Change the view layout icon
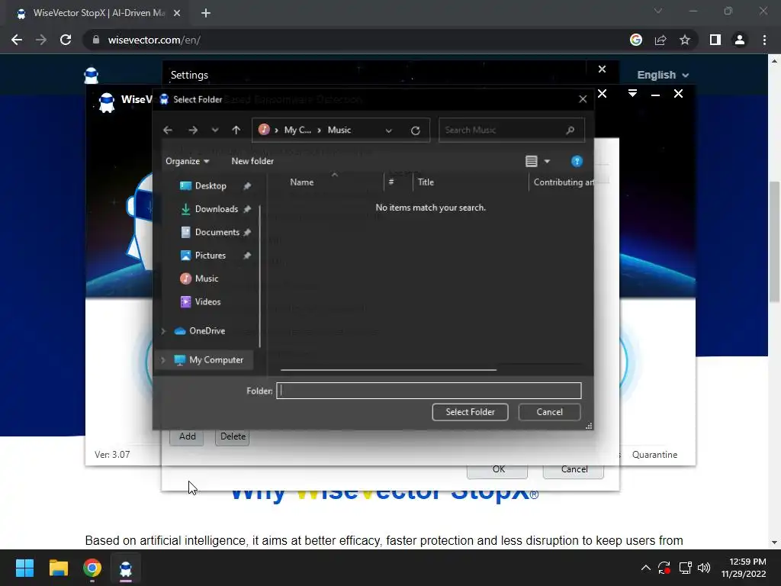The height and width of the screenshot is (586, 781). [x=532, y=162]
